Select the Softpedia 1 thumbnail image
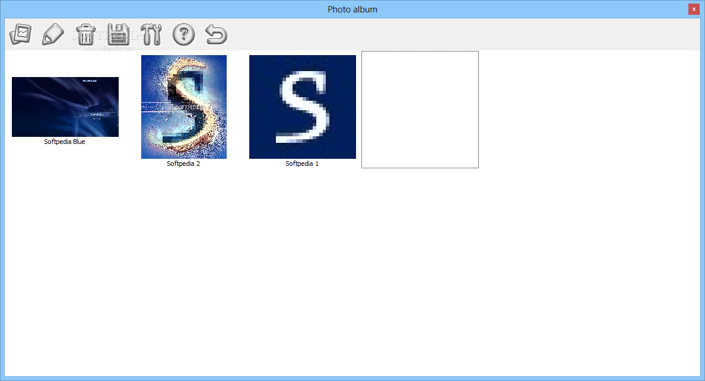This screenshot has width=705, height=381. [303, 107]
